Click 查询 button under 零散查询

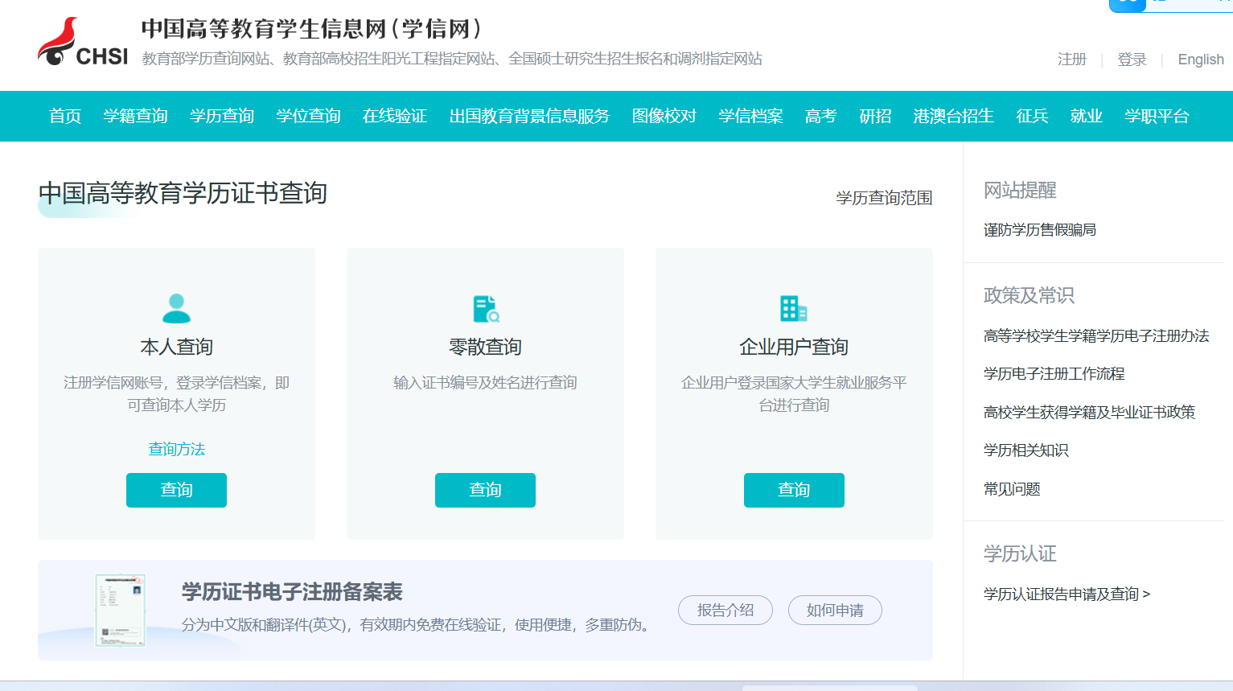click(485, 490)
